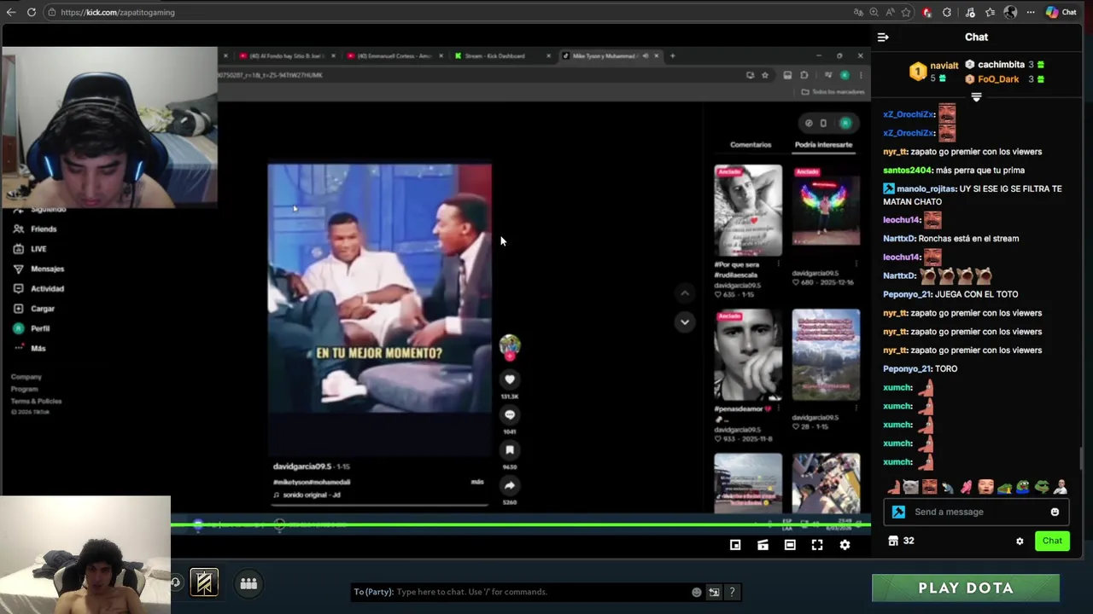Expand the video description with más
The width and height of the screenshot is (1093, 614).
(x=477, y=482)
